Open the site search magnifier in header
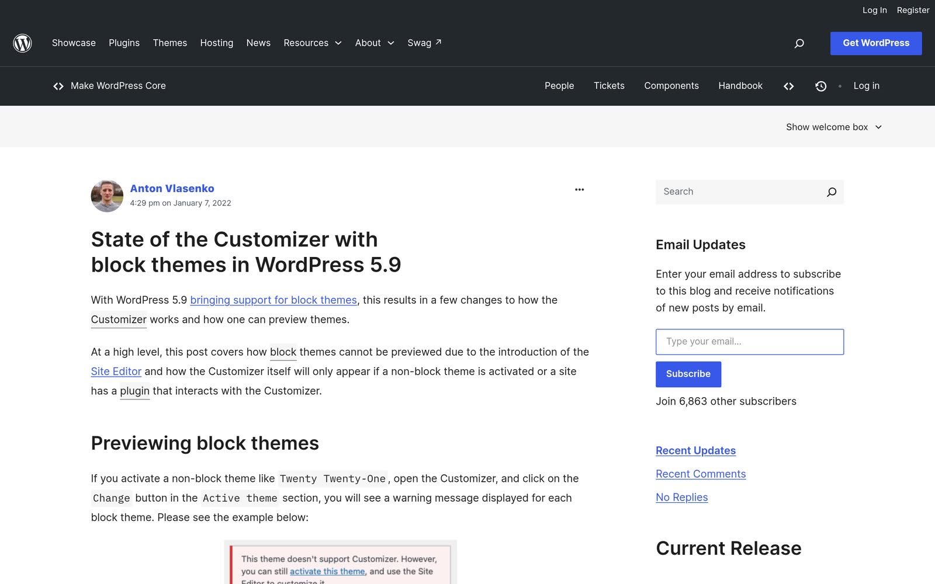This screenshot has width=935, height=584. 799,43
